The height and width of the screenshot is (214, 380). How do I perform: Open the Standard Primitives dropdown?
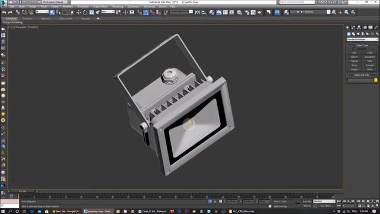(x=362, y=39)
